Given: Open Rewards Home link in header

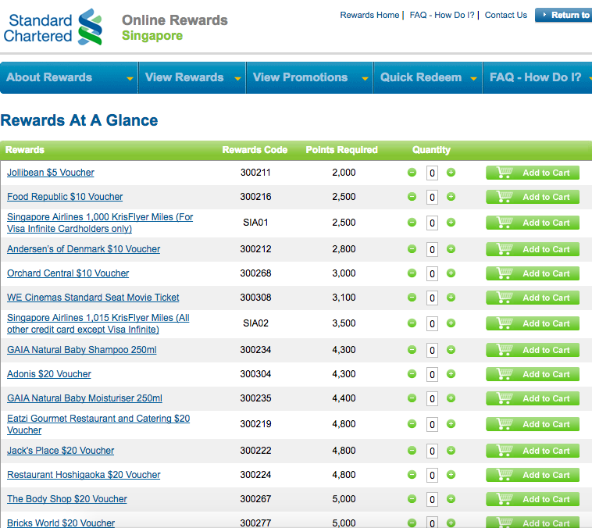Looking at the screenshot, I should pyautogui.click(x=369, y=15).
